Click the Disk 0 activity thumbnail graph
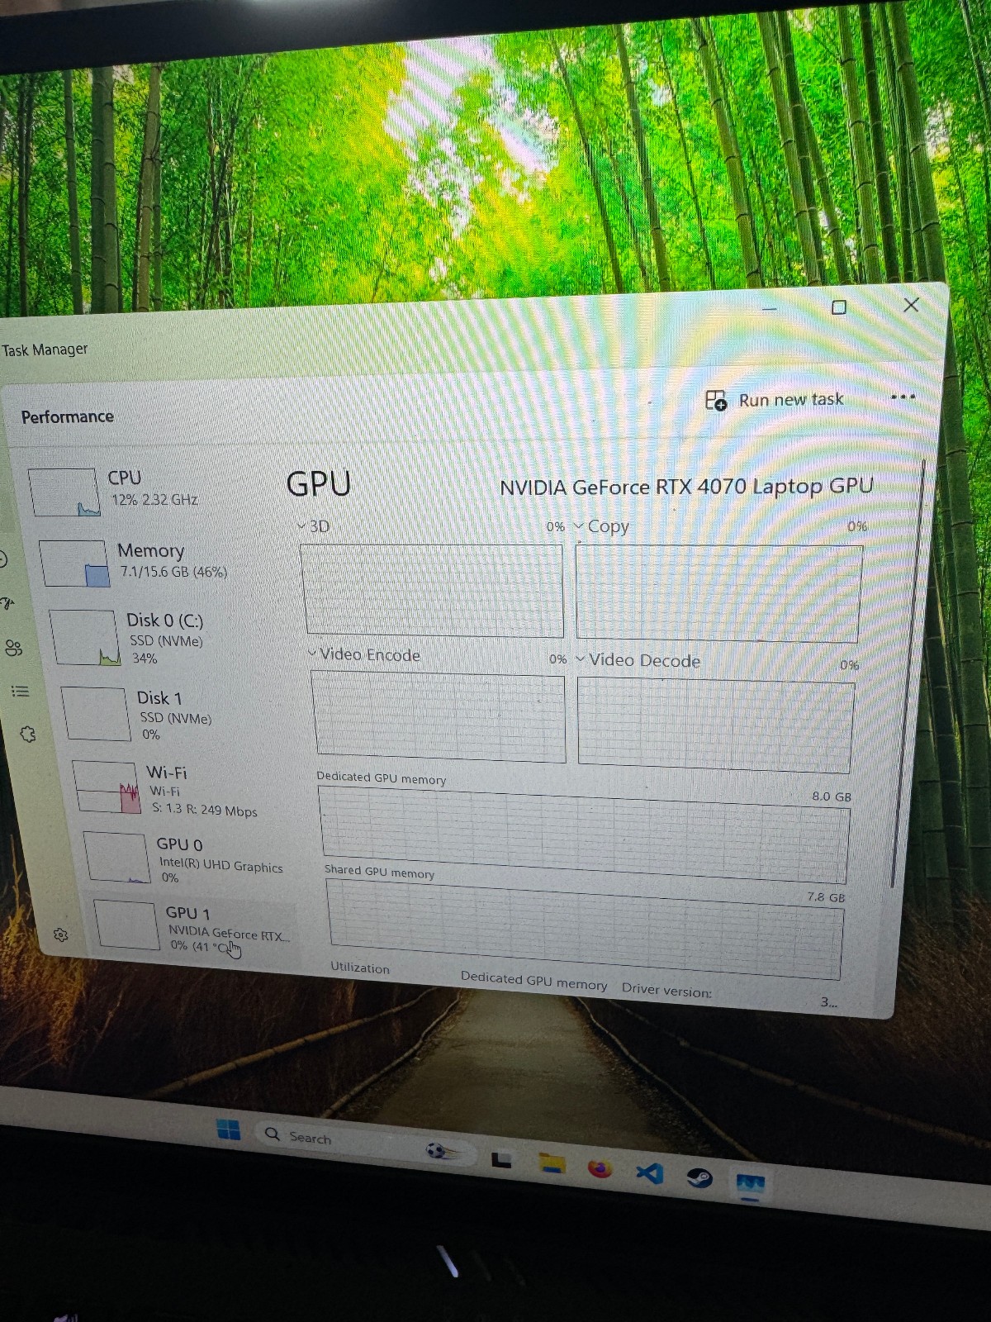 [x=85, y=638]
